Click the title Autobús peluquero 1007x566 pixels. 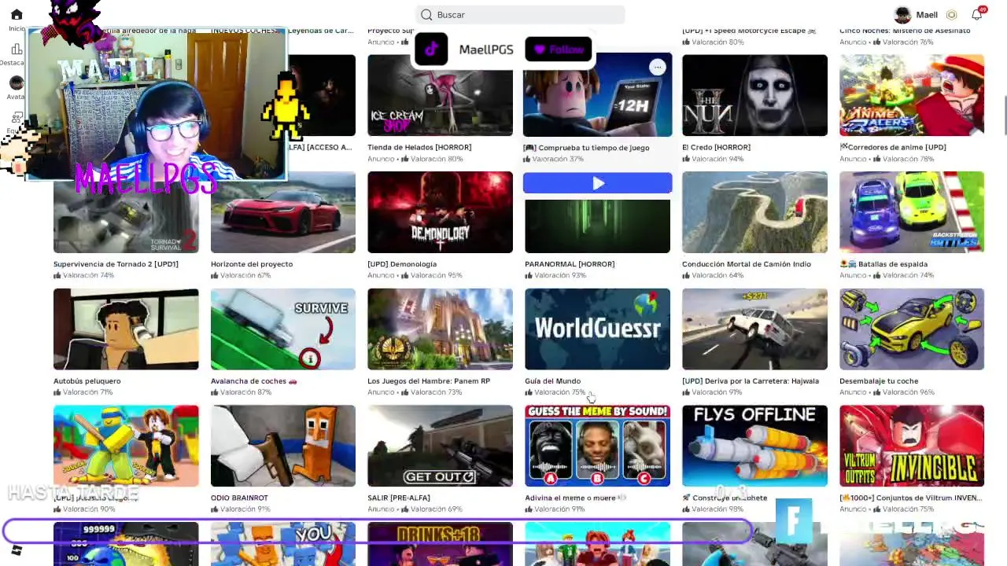tap(87, 381)
